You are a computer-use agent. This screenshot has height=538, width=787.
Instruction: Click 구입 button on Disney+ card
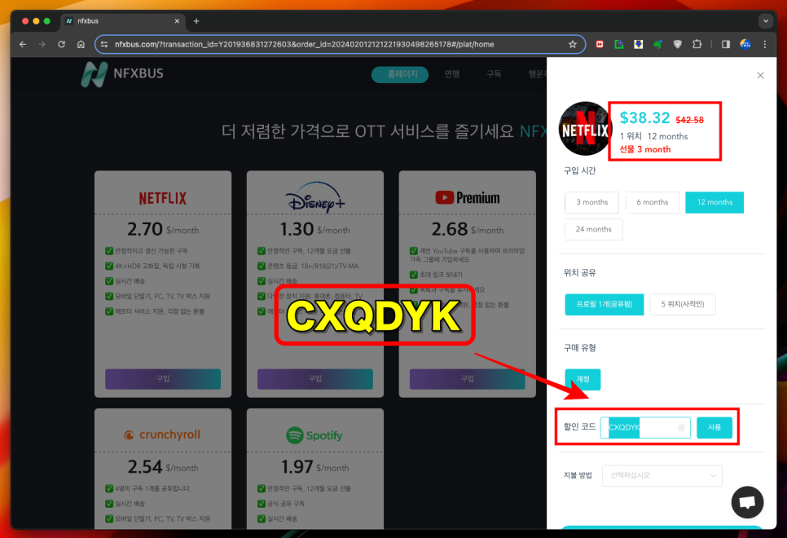(315, 379)
